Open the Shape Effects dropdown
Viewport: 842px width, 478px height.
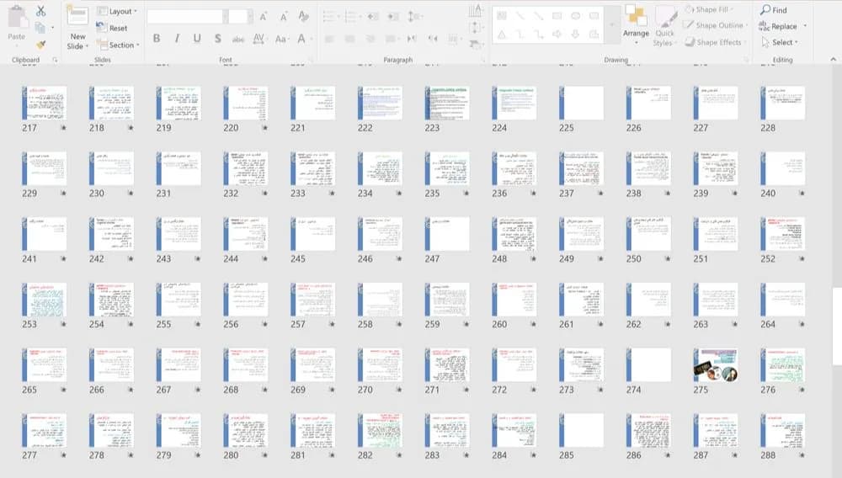715,42
